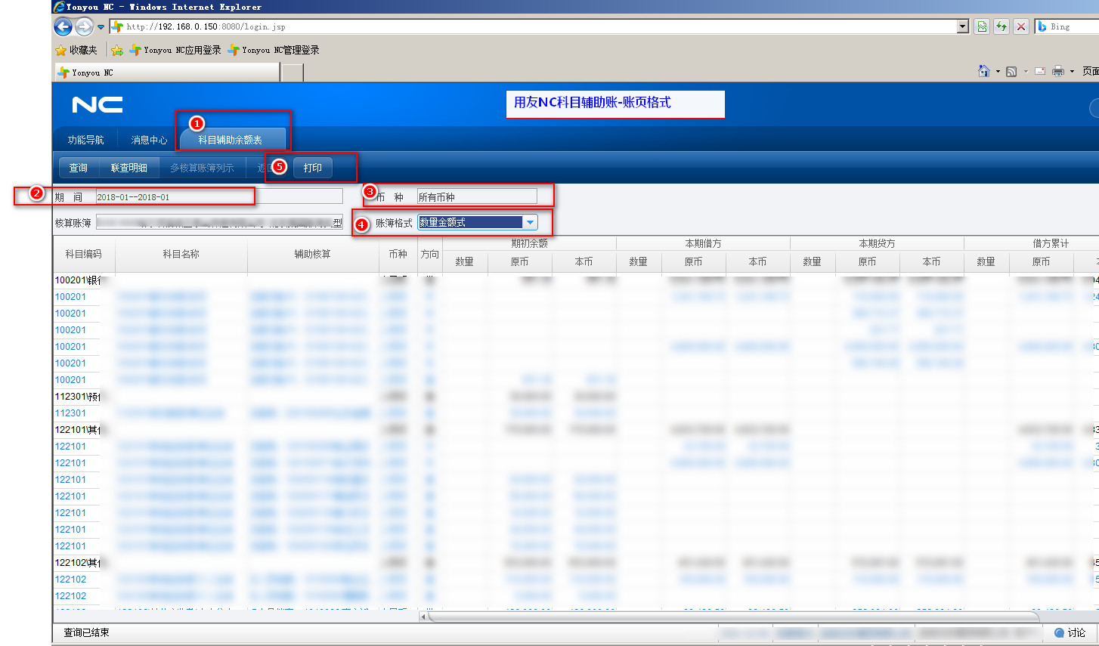1099x646 pixels.
Task: Expand the address bar history dropdown
Action: pyautogui.click(x=962, y=26)
